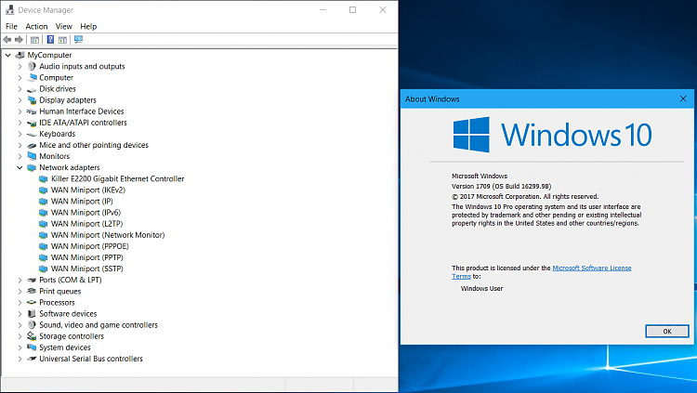
Task: Select WAN Miniport (PPTP) device
Action: (87, 257)
